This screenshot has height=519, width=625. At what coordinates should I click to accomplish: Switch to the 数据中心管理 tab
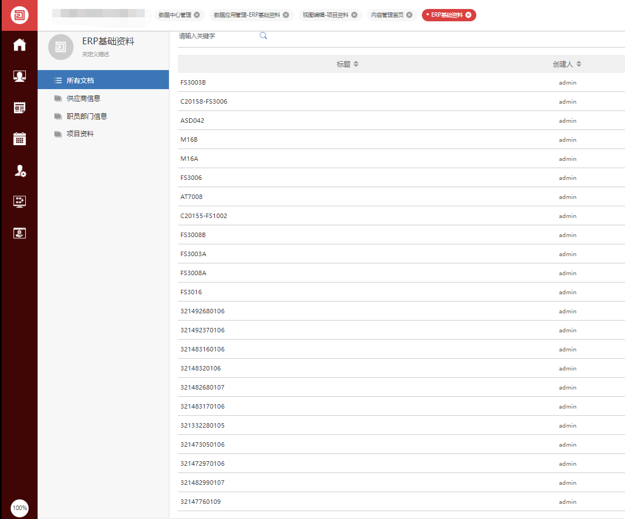[x=175, y=15]
